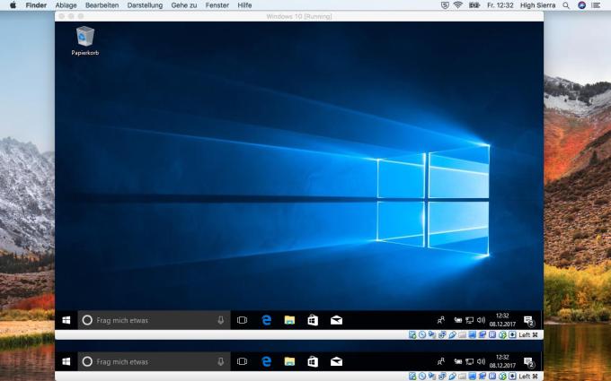611x381 pixels.
Task: Open Task View in the upper taskbar
Action: [242, 320]
